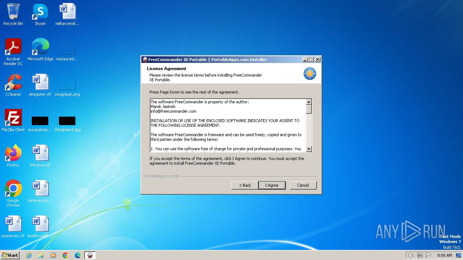Activate the installer taskbar button
Image resolution: width=463 pixels, height=260 pixels.
[x=90, y=255]
